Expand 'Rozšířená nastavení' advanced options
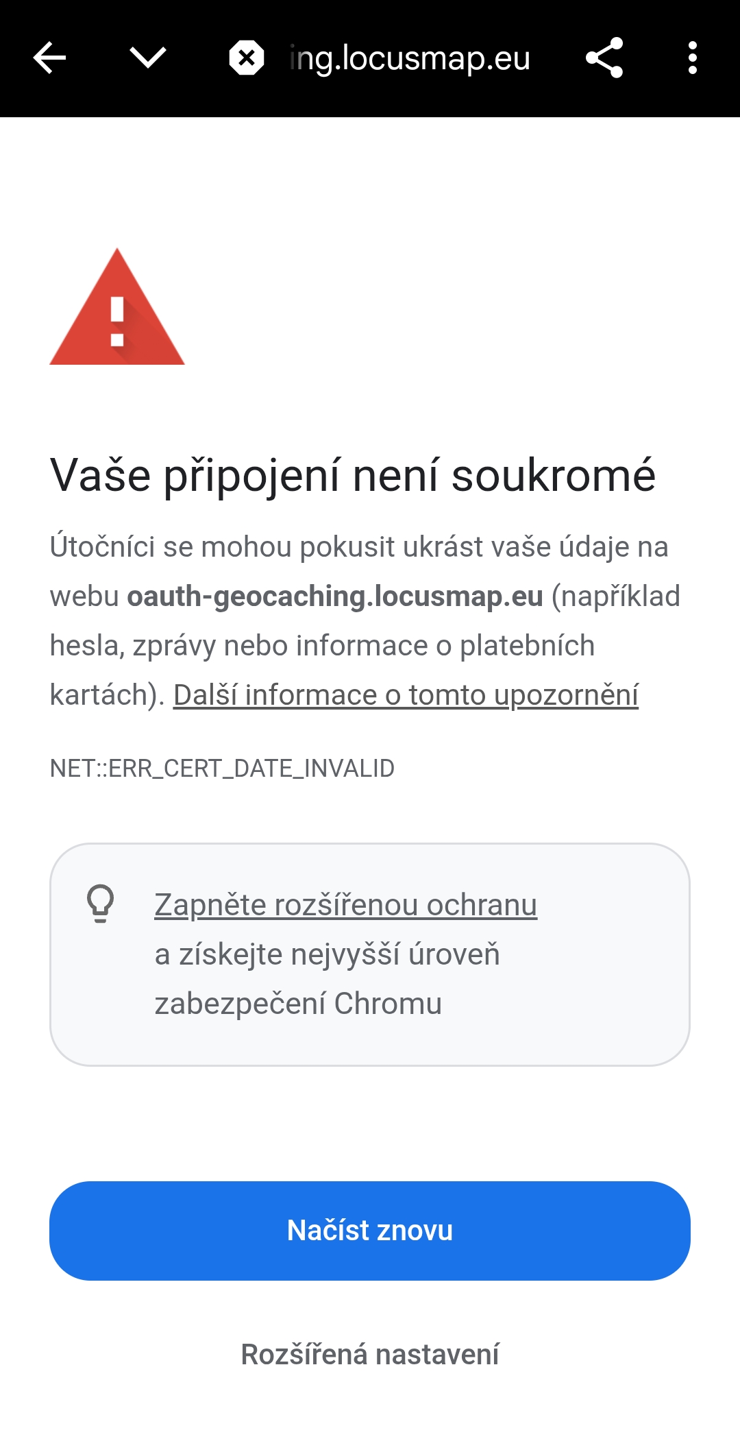Viewport: 740px width, 1450px height. point(370,1355)
